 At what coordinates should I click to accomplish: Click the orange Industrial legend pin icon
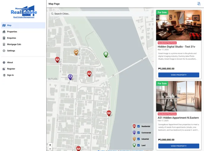[134, 139]
